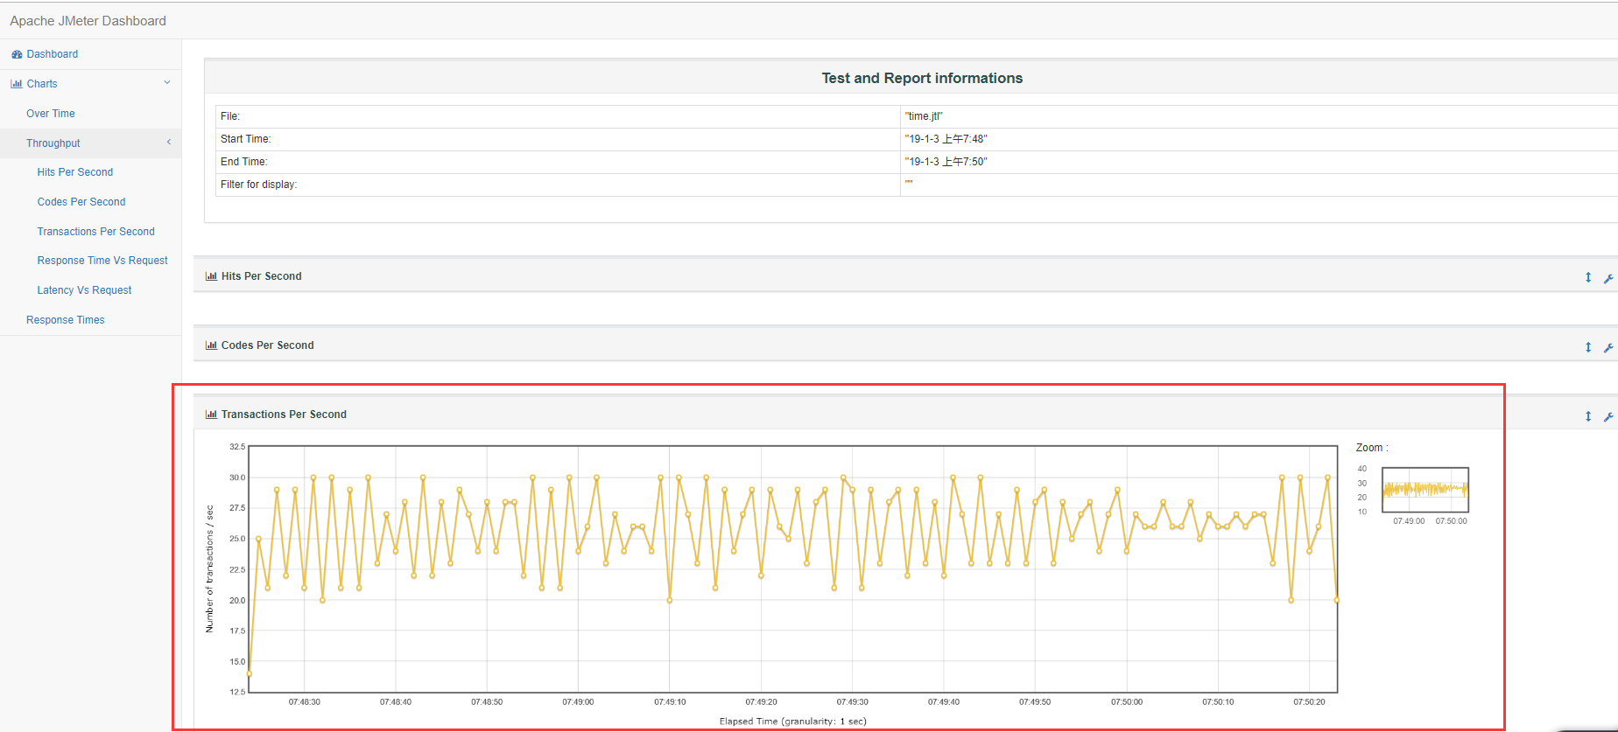Viewport: 1618px width, 732px height.
Task: Click the first data point at 14 transactions
Action: (x=250, y=673)
